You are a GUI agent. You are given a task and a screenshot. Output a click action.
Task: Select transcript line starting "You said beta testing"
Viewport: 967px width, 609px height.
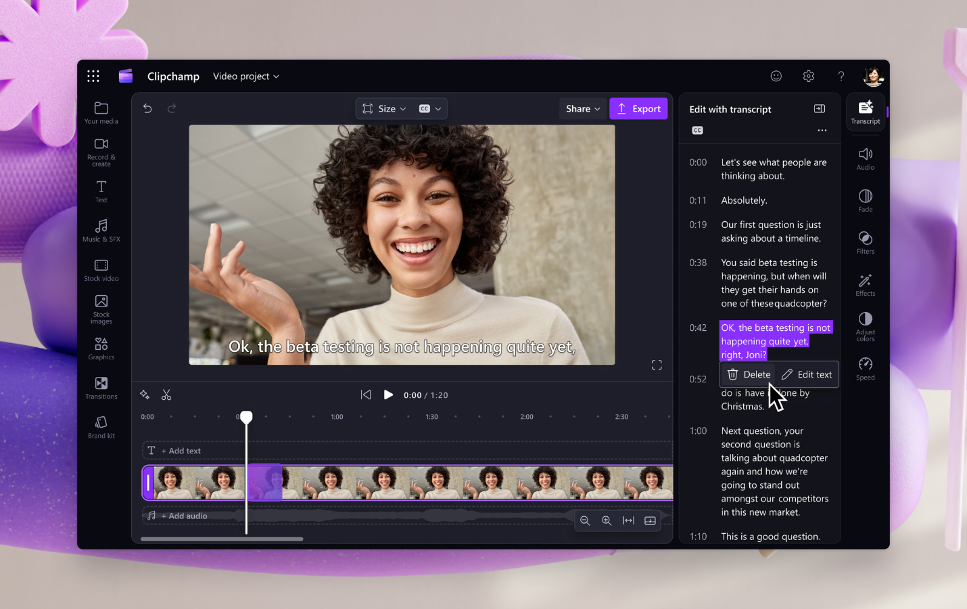[x=774, y=283]
